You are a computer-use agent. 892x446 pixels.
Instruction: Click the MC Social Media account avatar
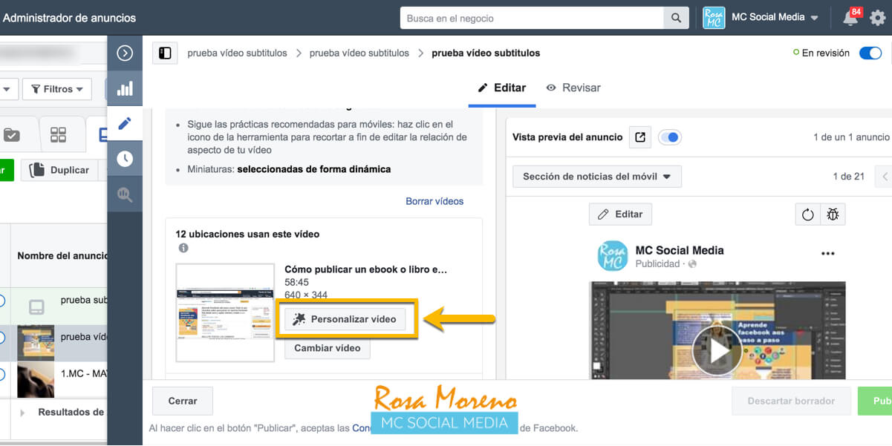(x=714, y=18)
